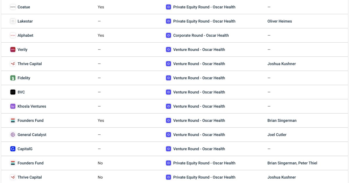Open Corporate Round - Oscar Health link
Screen dimensions: 349x183
201,35
